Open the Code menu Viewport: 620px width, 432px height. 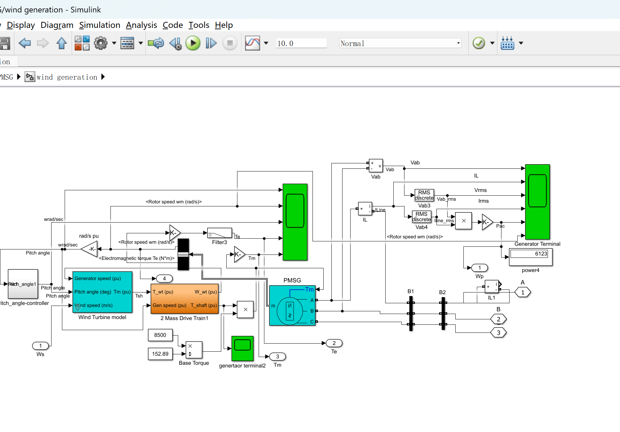pos(173,25)
